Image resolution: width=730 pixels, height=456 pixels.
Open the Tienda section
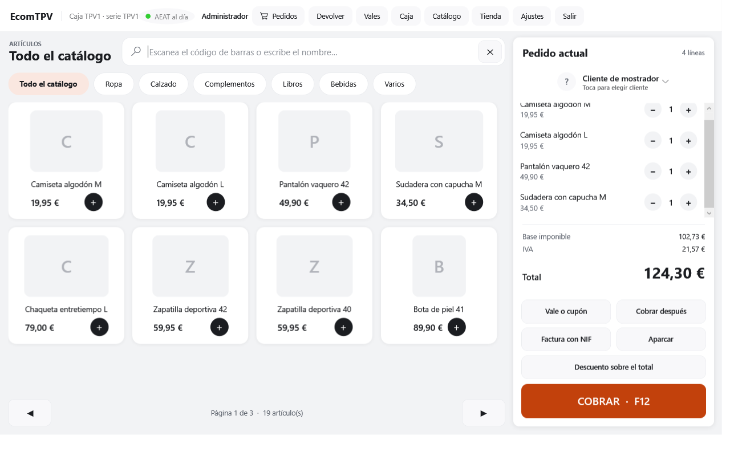[x=490, y=16]
